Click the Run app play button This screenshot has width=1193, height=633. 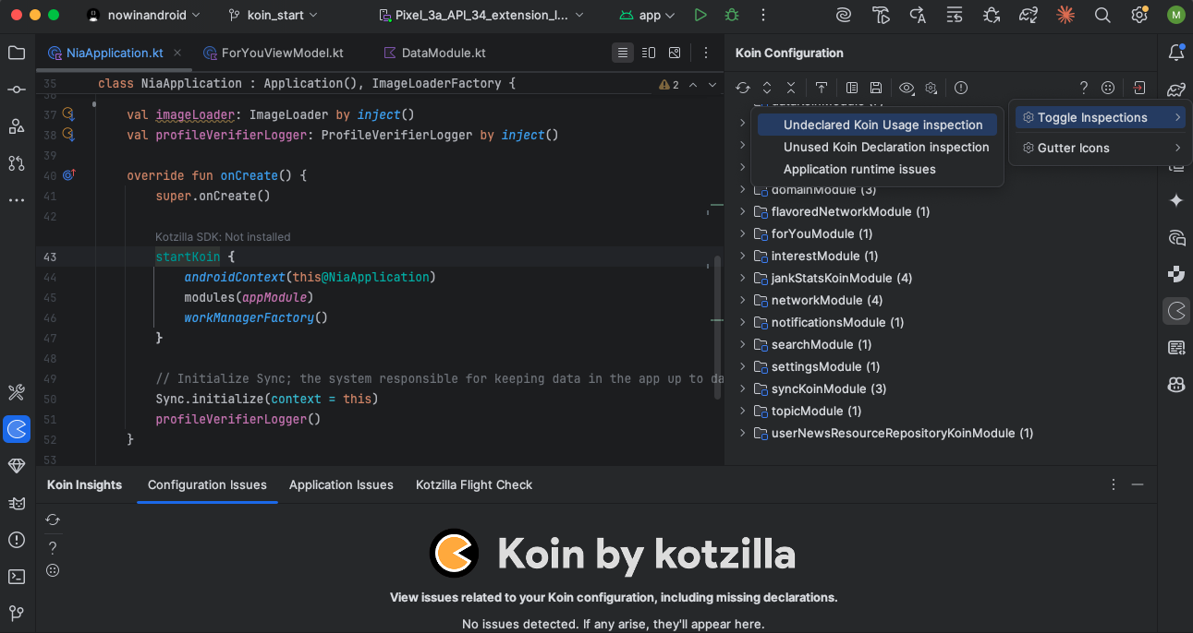(700, 15)
